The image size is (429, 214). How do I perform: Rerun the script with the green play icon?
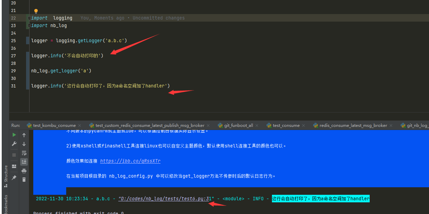point(14,135)
